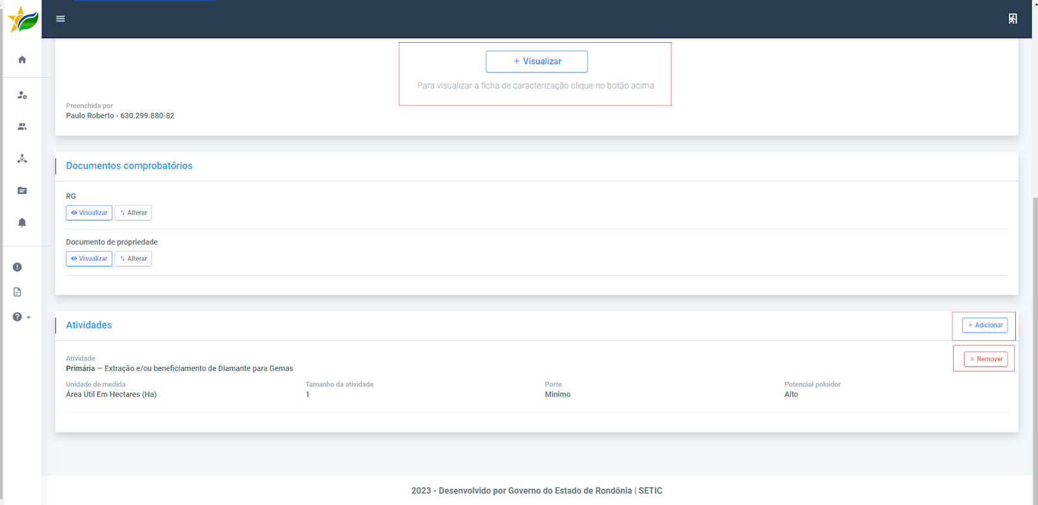1038x505 pixels.
Task: Select the name Paulo Roberto - 630.299.880-82
Action: pyautogui.click(x=120, y=116)
